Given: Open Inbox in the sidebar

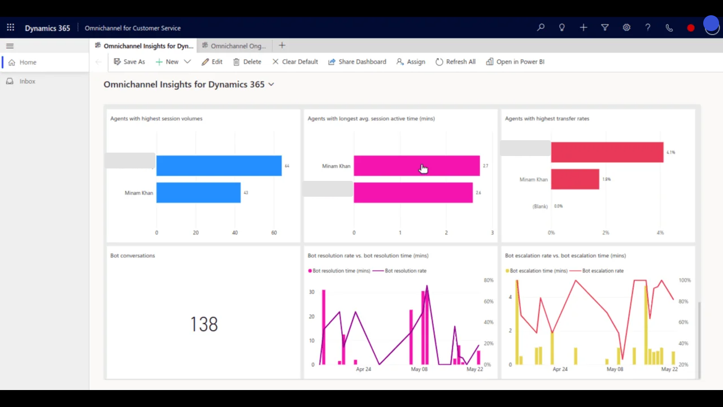Looking at the screenshot, I should [44, 81].
